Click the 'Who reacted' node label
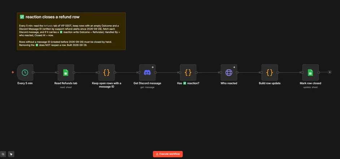 [229, 83]
